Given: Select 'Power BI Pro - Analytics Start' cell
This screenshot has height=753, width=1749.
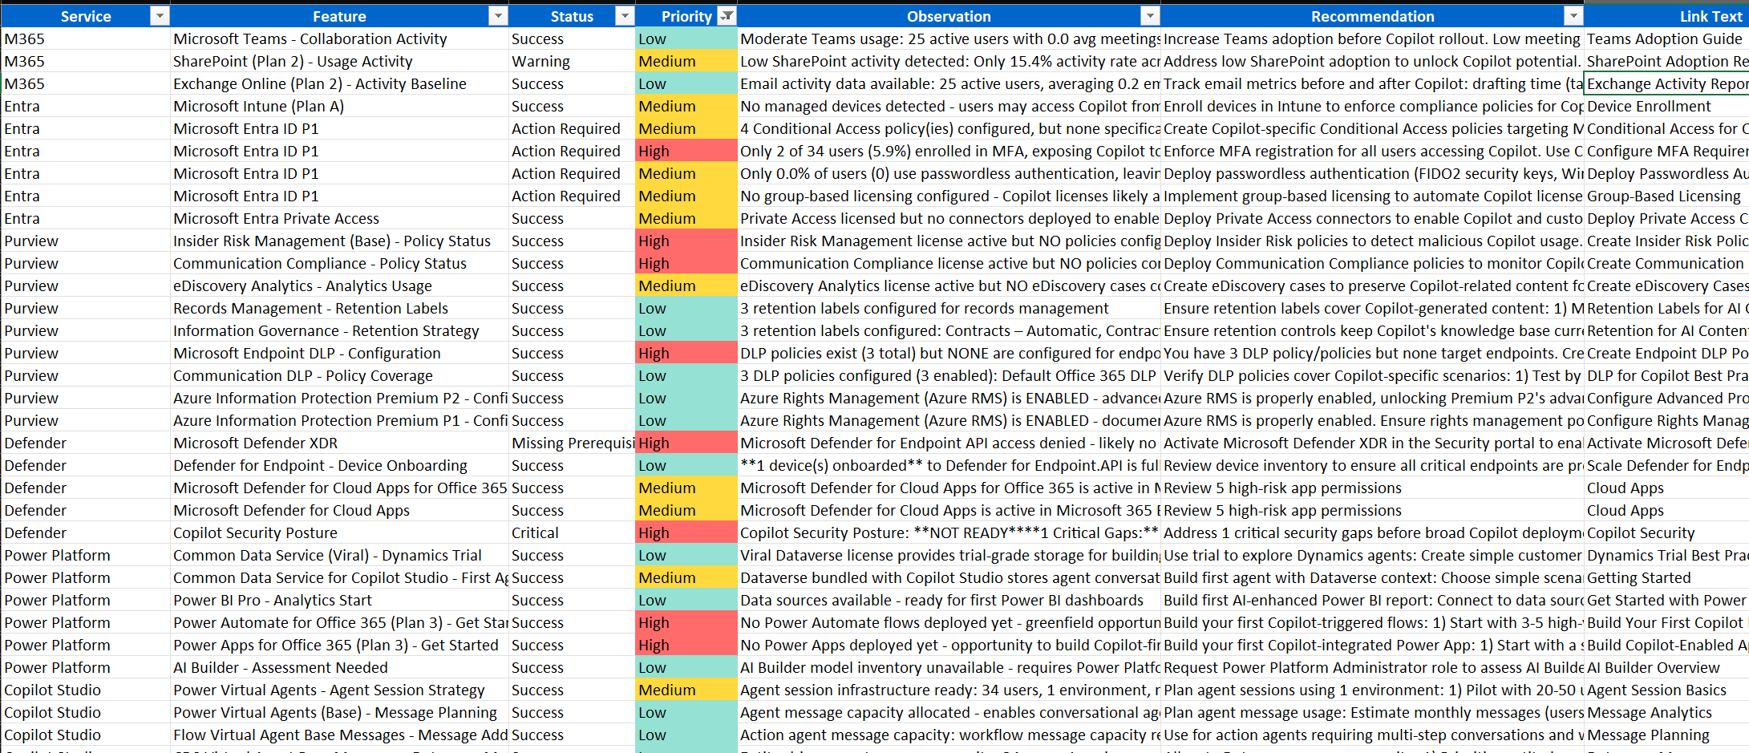Looking at the screenshot, I should 339,600.
